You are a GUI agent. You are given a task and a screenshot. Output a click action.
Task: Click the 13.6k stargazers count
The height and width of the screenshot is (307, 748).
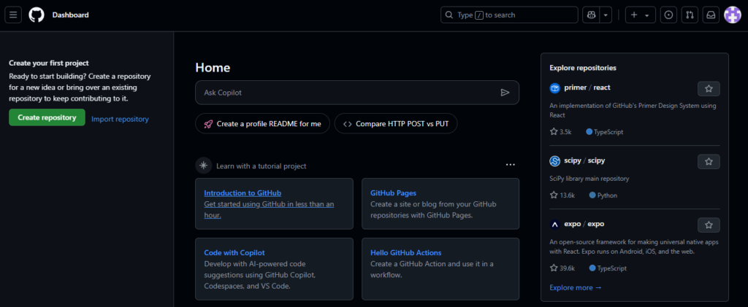(x=562, y=195)
